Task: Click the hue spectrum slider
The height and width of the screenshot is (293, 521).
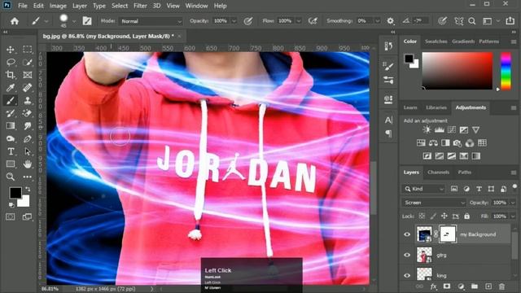Action: click(x=506, y=71)
